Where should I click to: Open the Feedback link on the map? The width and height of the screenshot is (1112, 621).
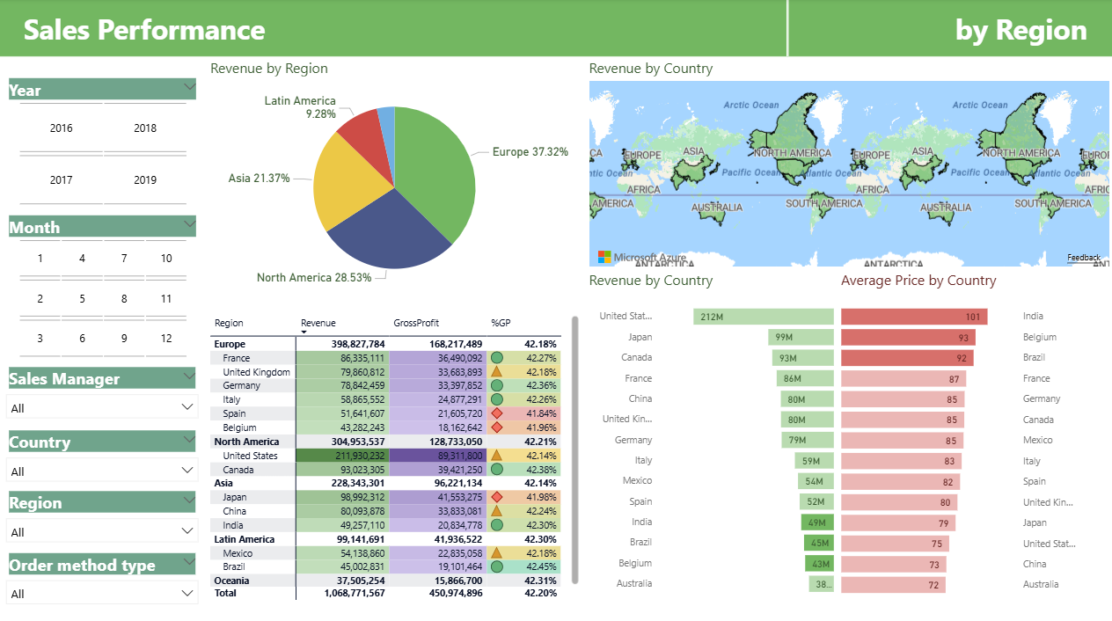(1084, 258)
